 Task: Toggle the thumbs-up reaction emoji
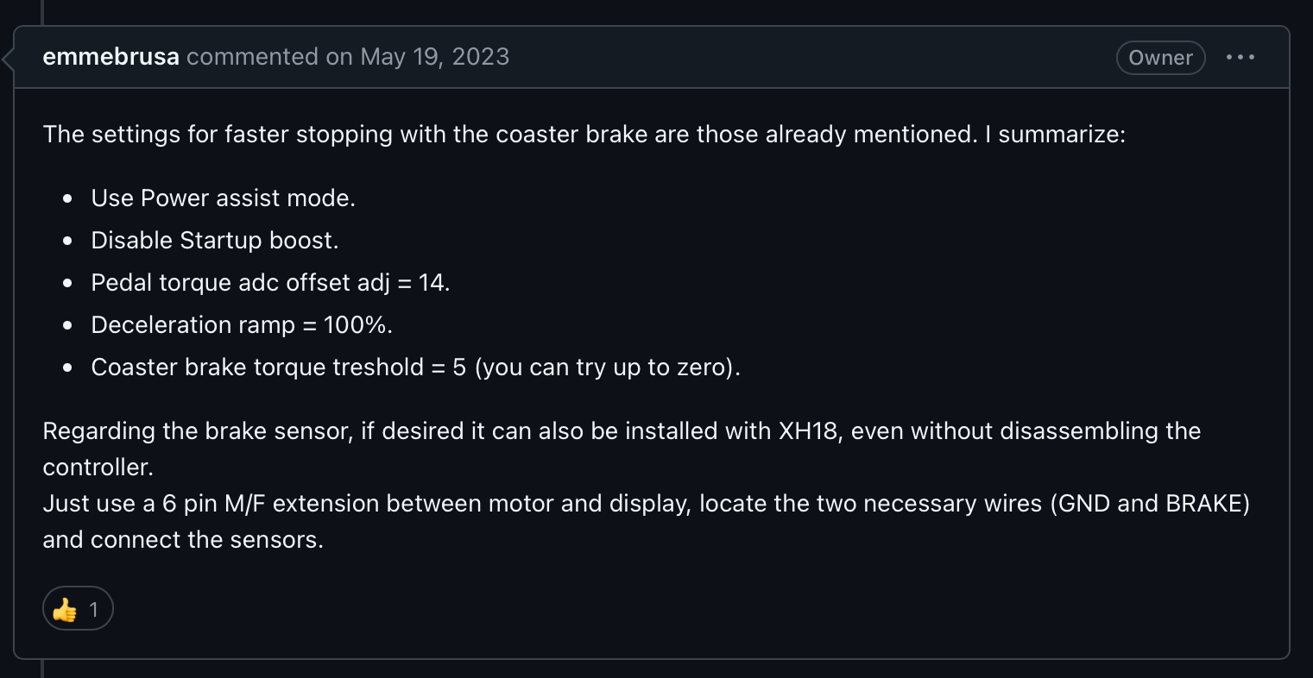[x=65, y=611]
